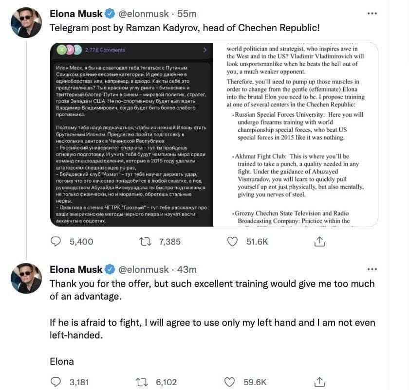409x390 pixels.
Task: Retweet the tweet with 6,102 retweets
Action: point(142,382)
